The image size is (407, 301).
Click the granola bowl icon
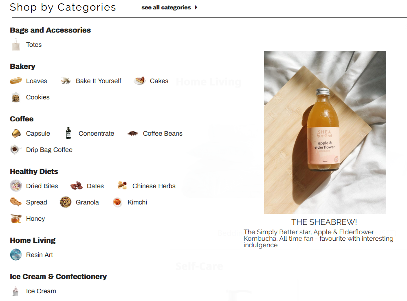[66, 202]
